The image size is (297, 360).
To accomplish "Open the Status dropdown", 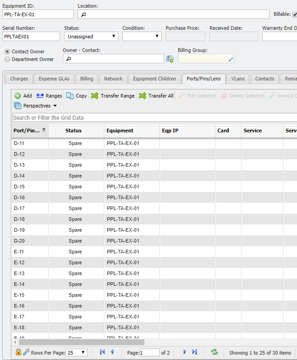I will [x=91, y=37].
